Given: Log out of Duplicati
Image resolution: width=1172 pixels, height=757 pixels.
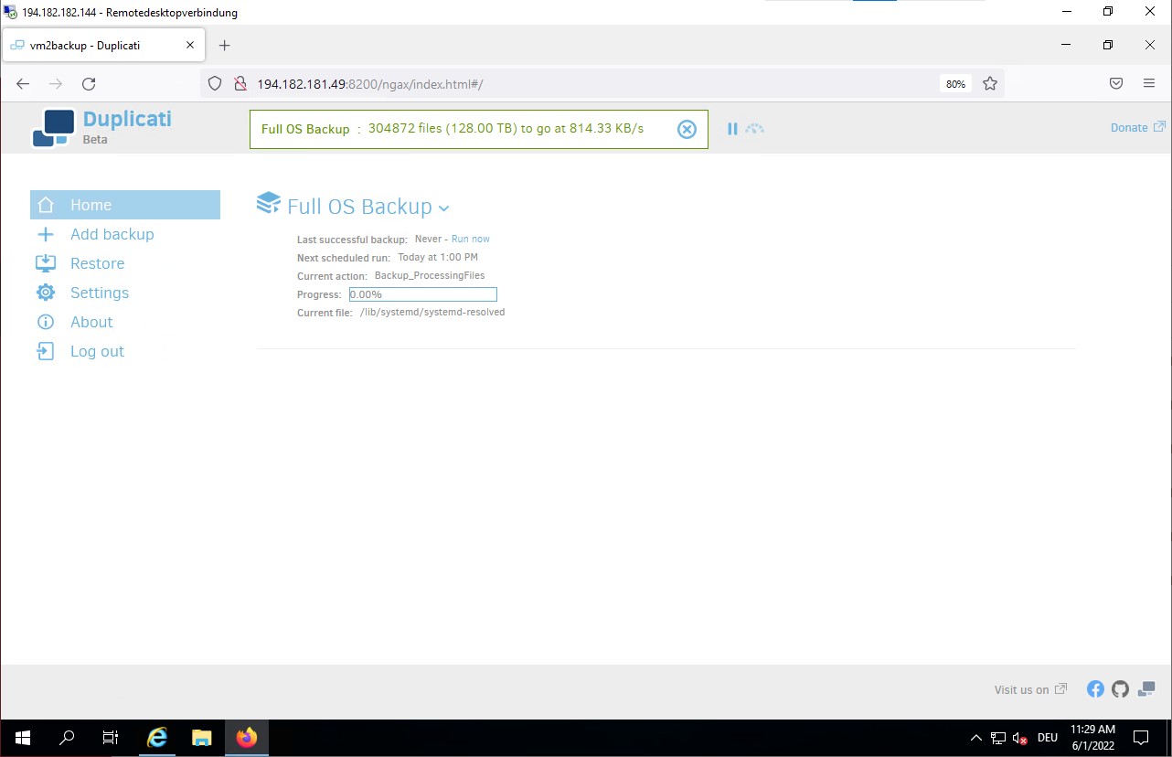Looking at the screenshot, I should click(97, 351).
